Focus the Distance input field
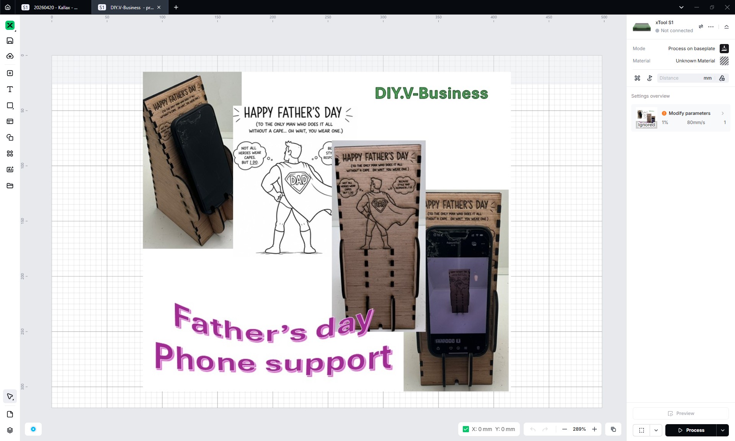Viewport: 735px width, 441px height. [x=679, y=78]
